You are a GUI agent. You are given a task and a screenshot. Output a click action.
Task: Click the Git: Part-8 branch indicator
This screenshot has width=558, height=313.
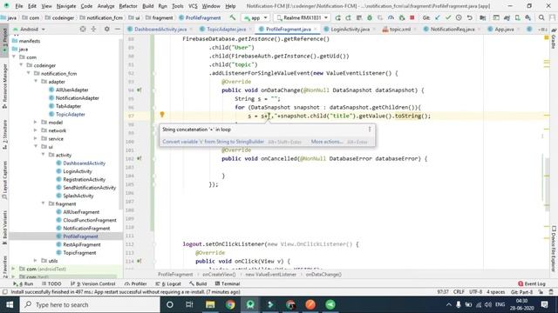click(521, 292)
